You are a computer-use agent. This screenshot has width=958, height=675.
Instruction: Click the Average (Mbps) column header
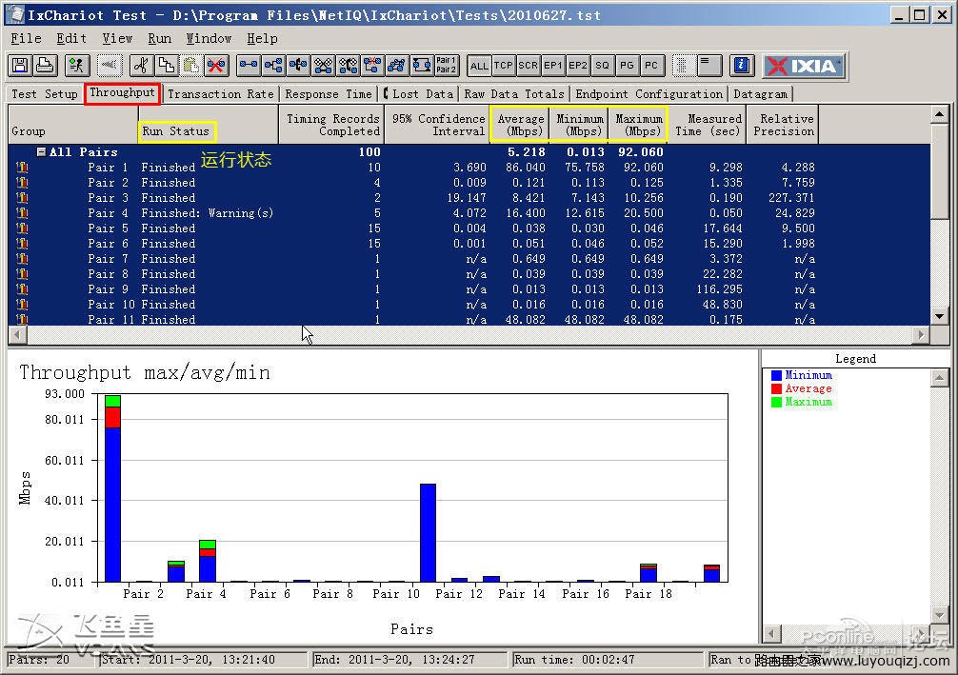click(x=520, y=125)
